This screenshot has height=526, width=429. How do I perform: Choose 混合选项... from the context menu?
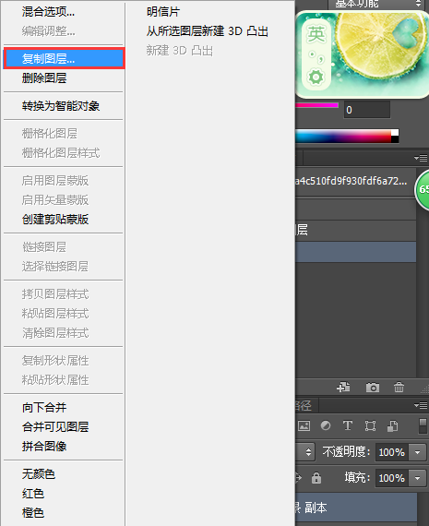[x=48, y=12]
